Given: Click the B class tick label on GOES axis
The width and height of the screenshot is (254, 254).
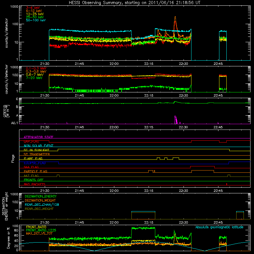Looking at the screenshot, I should click(17, 107).
